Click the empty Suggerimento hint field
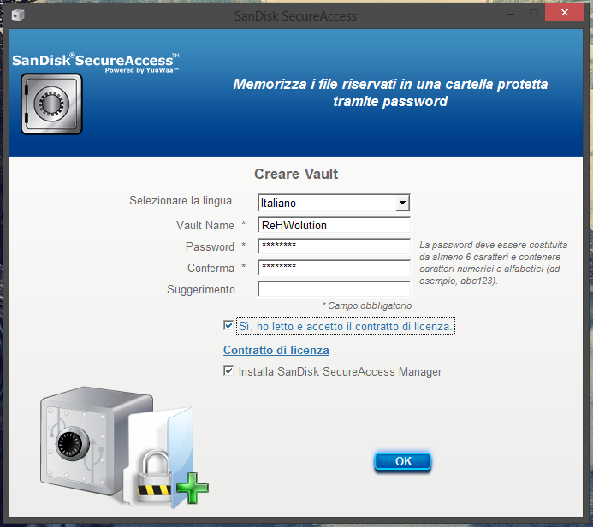Image resolution: width=593 pixels, height=527 pixels. (334, 289)
